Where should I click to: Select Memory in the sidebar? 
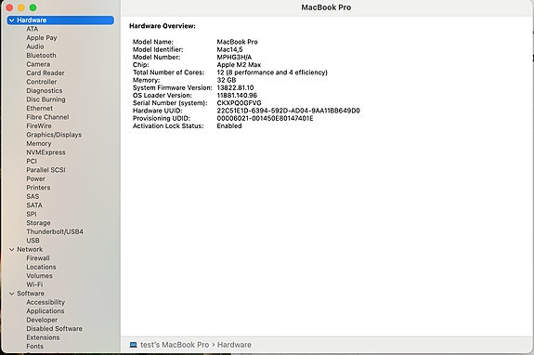[39, 144]
